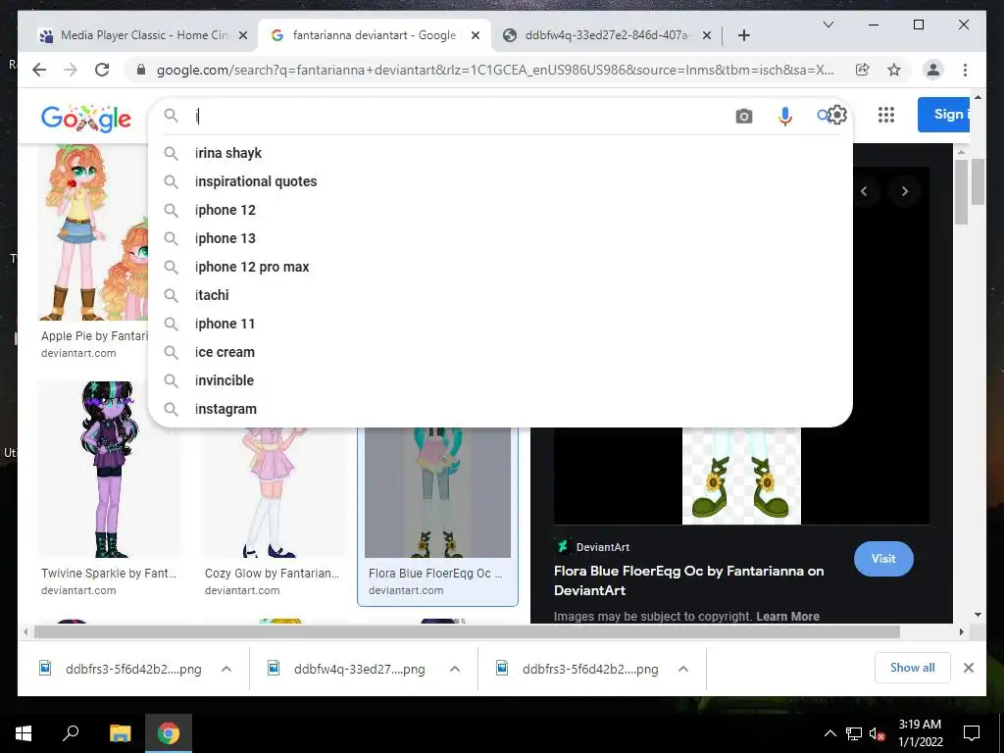Choose the ice cream suggestion

(x=500, y=352)
